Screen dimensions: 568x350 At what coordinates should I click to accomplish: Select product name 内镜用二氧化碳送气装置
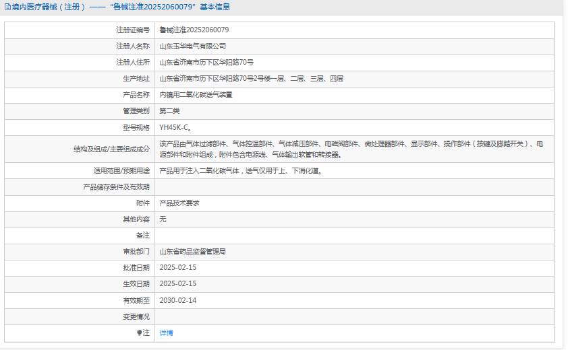[196, 95]
